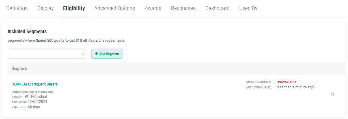Open the Display tab
348x119 pixels.
pos(45,8)
